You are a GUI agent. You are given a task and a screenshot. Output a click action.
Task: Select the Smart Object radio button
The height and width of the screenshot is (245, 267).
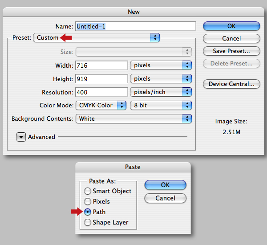pos(88,191)
